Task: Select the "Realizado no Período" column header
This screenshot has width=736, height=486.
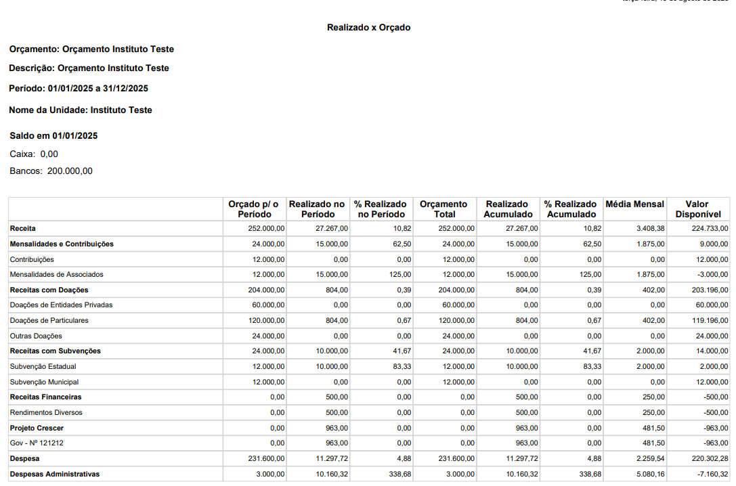Action: [318, 209]
